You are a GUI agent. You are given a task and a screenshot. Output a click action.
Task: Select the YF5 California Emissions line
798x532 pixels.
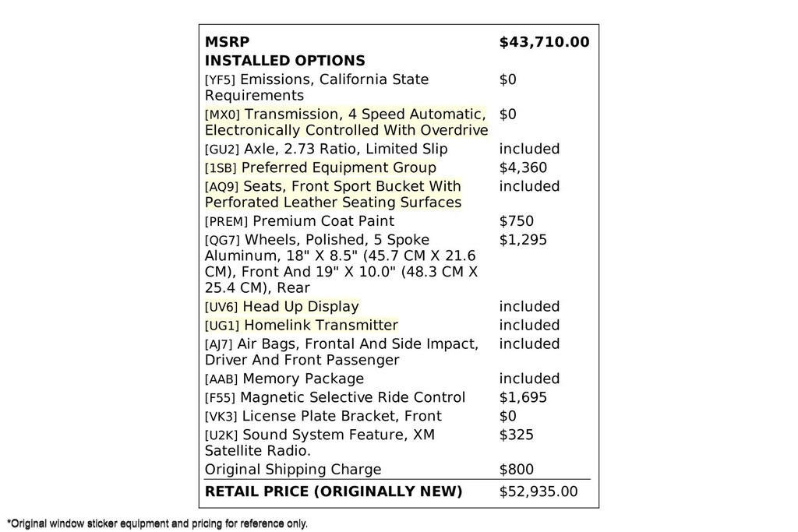pyautogui.click(x=316, y=87)
